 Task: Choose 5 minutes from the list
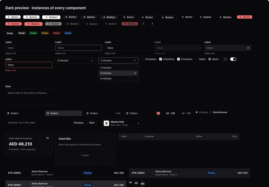[x=118, y=78]
